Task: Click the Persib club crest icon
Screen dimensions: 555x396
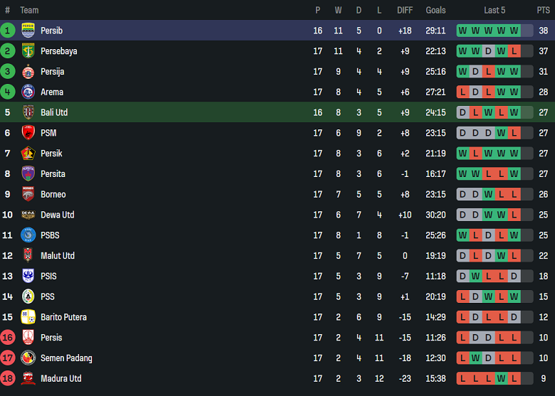Action: 28,31
